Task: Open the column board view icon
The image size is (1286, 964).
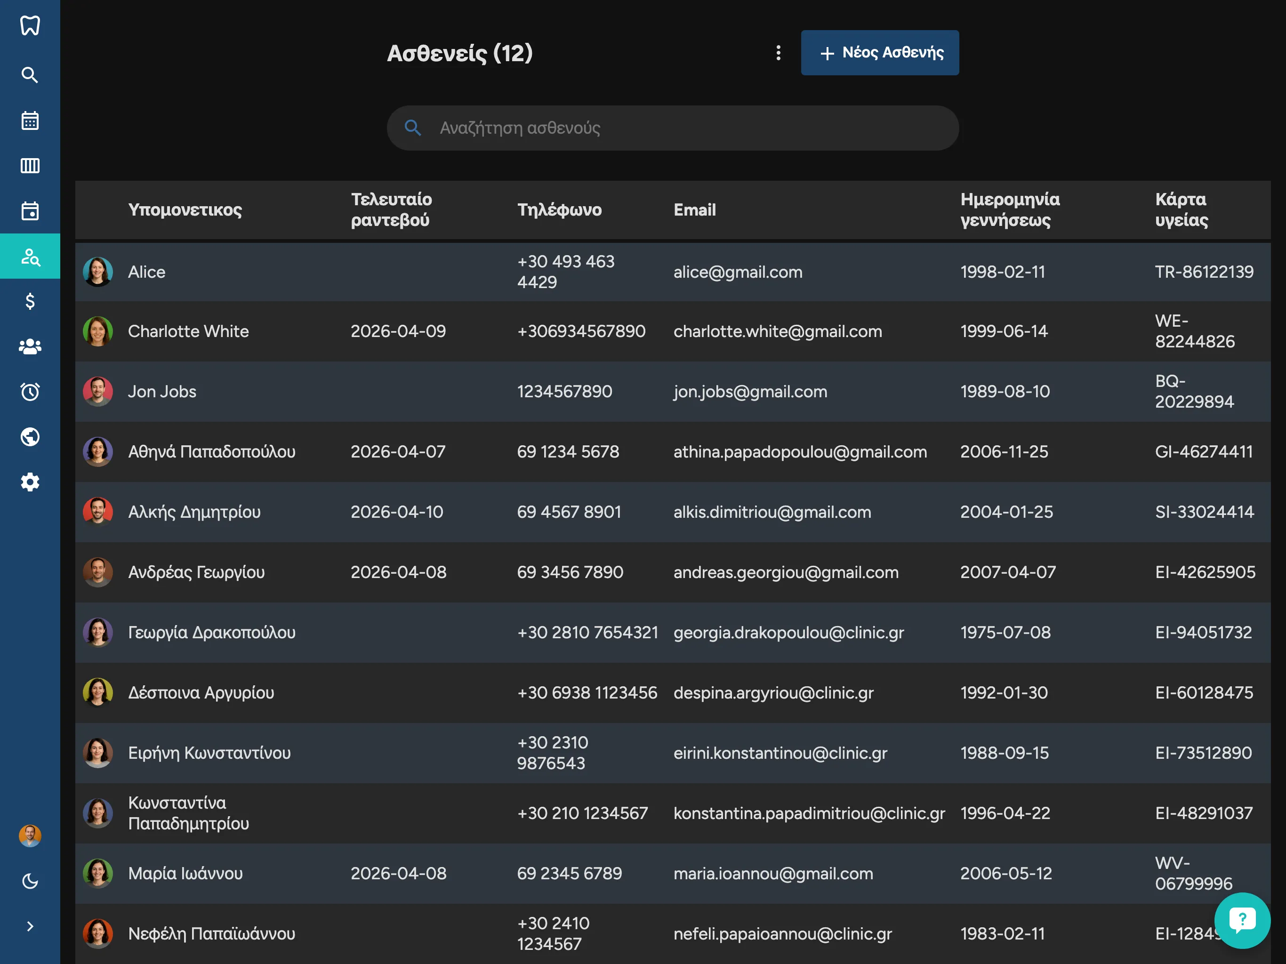Action: coord(30,166)
